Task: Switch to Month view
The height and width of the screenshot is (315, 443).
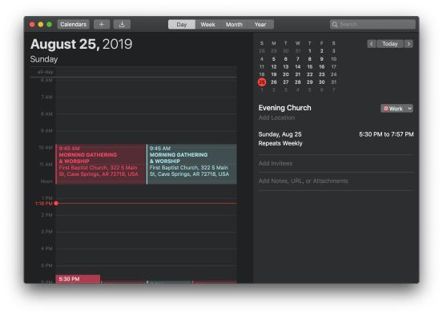Action: 234,24
